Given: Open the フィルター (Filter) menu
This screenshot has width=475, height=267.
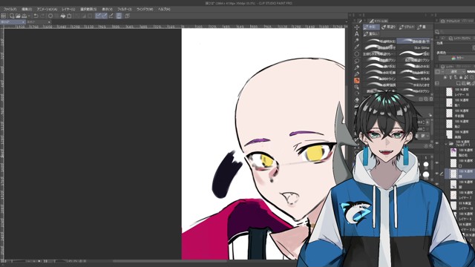Looking at the screenshot, I should (x=124, y=9).
